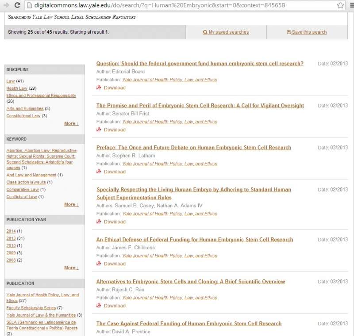Download Senator Bill Frist's article
354x336 pixels.
pos(115,130)
